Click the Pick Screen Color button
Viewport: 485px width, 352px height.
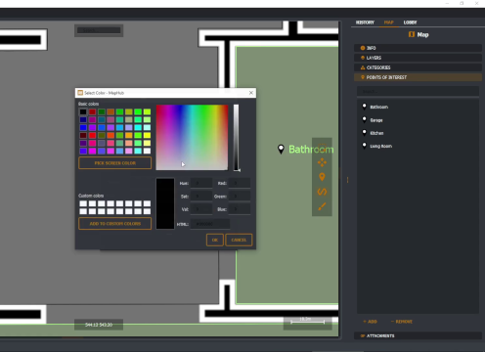point(115,163)
